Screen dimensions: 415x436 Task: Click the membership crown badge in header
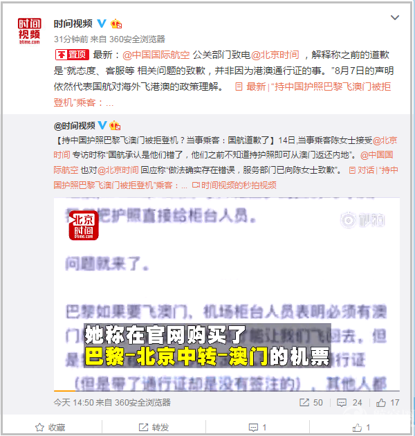(x=116, y=24)
